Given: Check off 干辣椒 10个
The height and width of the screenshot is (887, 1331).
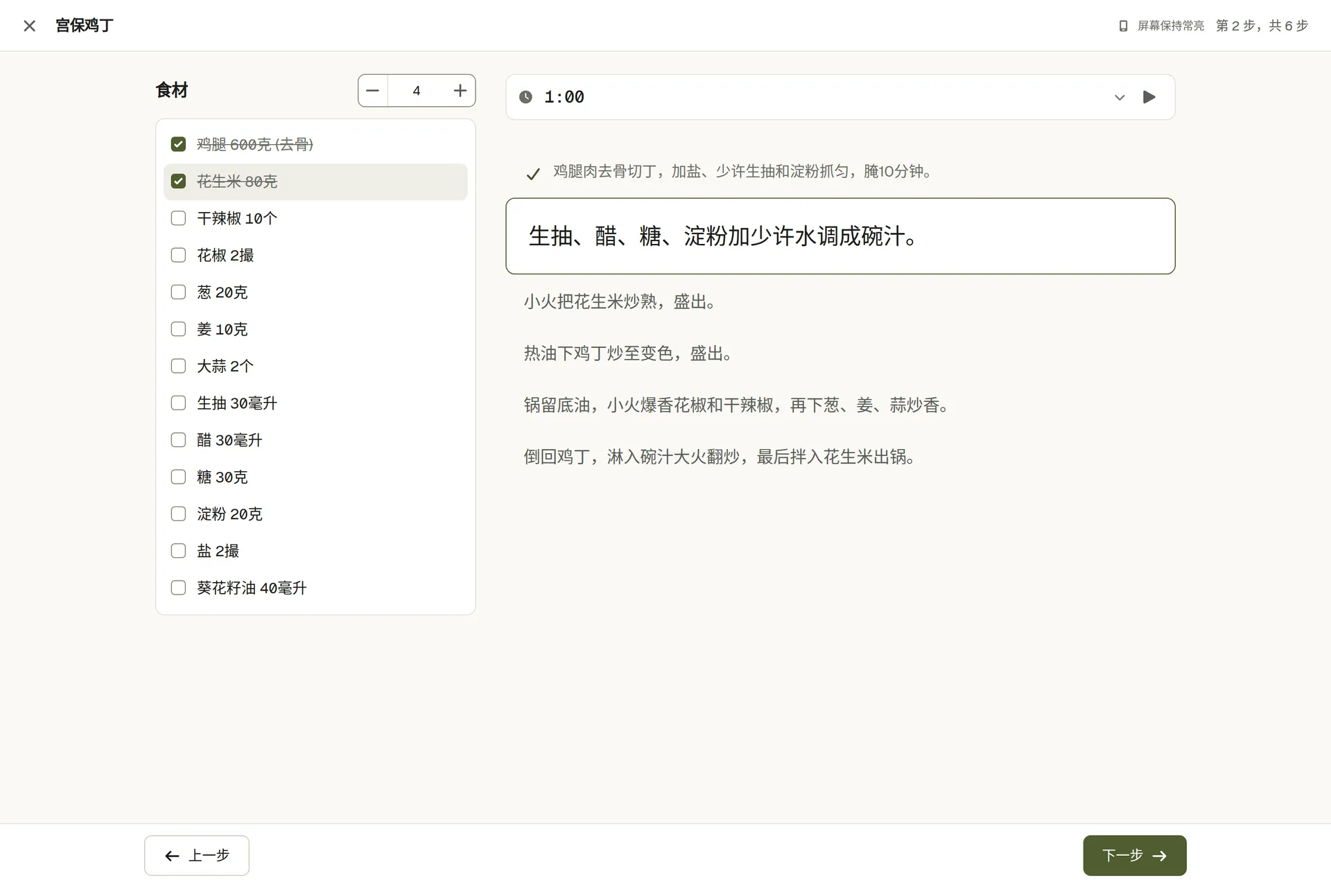Looking at the screenshot, I should pos(178,218).
